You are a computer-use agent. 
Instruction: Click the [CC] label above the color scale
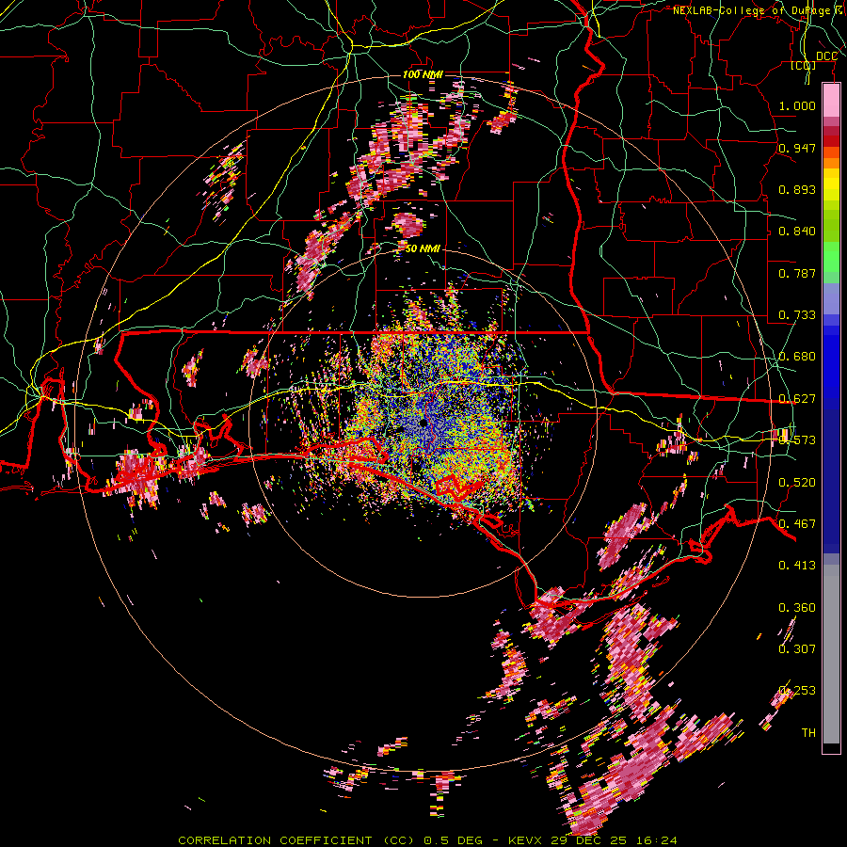click(804, 66)
